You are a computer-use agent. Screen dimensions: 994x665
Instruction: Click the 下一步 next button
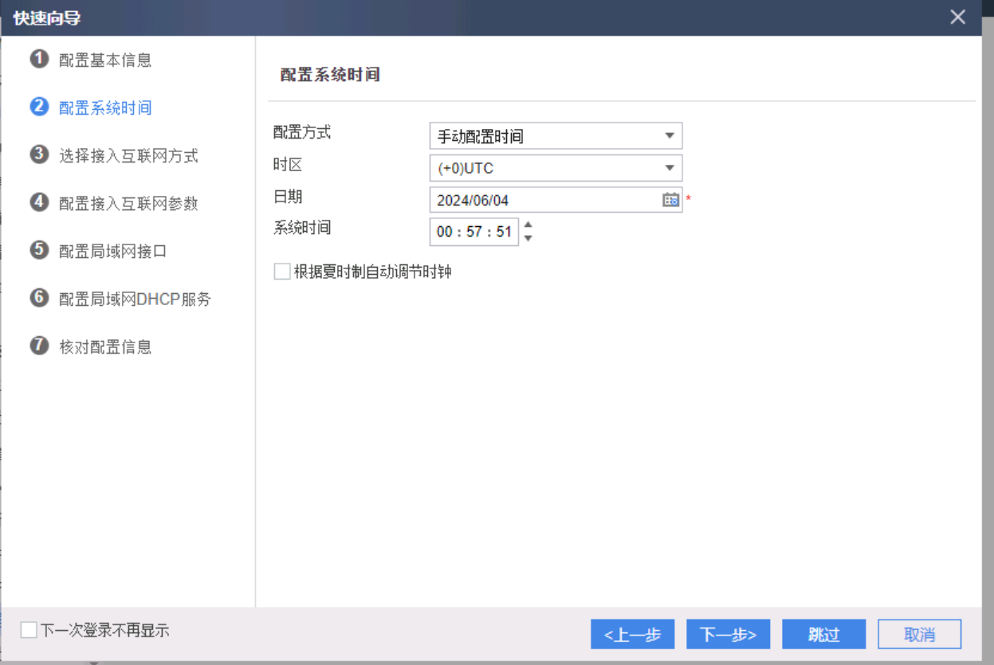click(728, 634)
